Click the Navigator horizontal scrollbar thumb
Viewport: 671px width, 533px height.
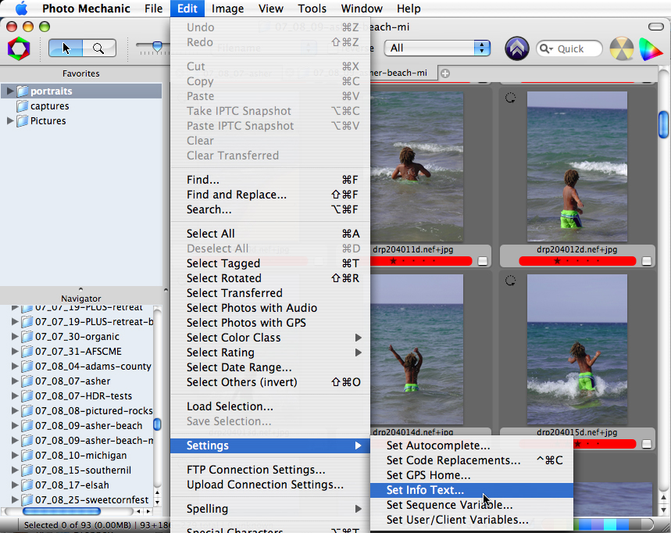pyautogui.click(x=62, y=512)
